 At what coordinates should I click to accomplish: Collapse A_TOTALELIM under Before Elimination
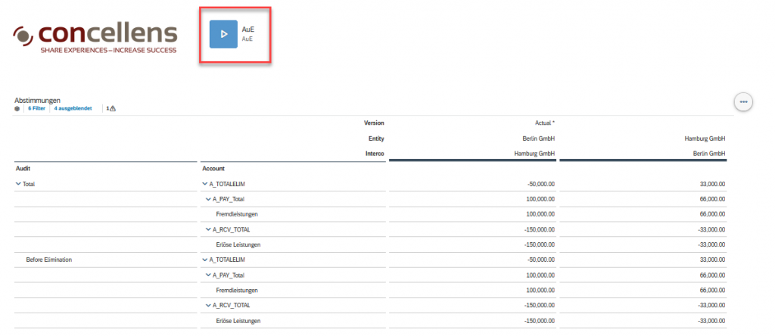(204, 260)
